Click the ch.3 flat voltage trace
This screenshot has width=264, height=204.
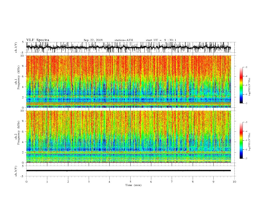click(x=128, y=171)
